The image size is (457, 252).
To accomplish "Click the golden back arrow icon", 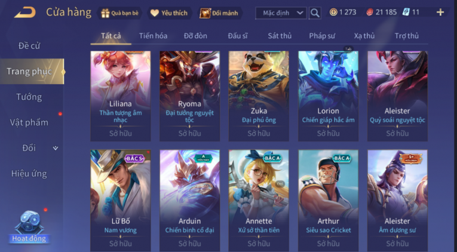I will coord(25,13).
